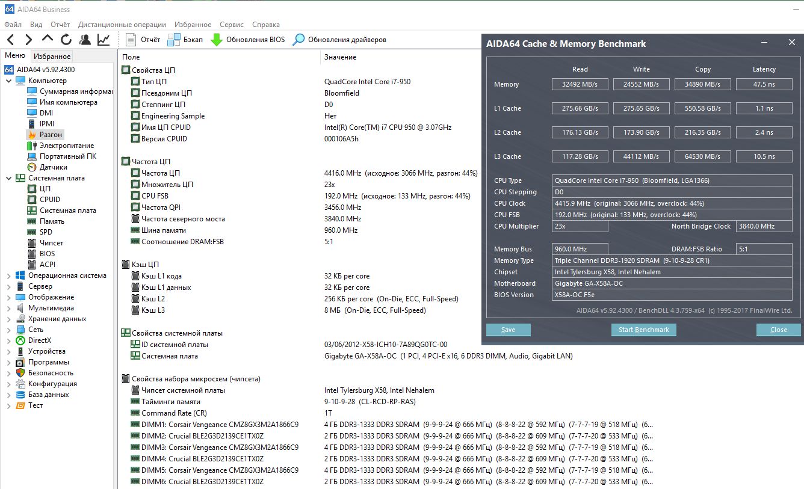Click the Memory Read value 32492 MB/s
804x489 pixels.
580,84
